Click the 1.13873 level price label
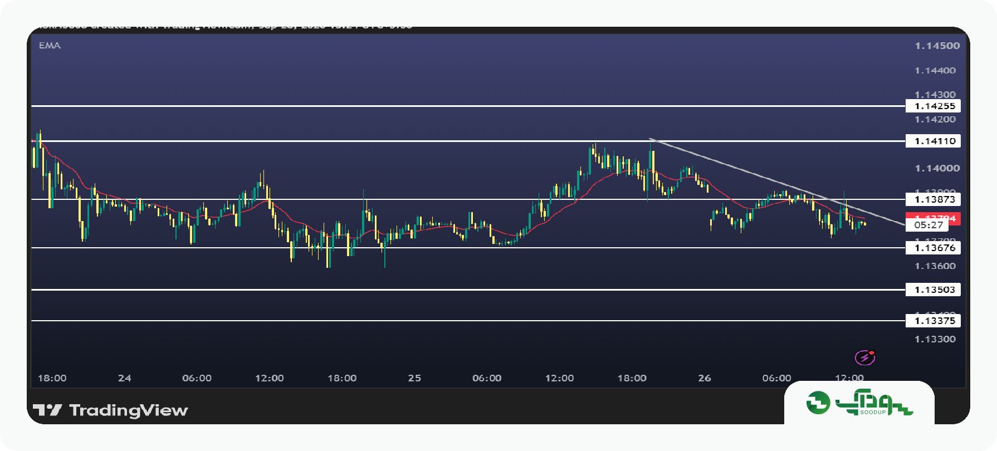This screenshot has width=997, height=451. coord(933,199)
